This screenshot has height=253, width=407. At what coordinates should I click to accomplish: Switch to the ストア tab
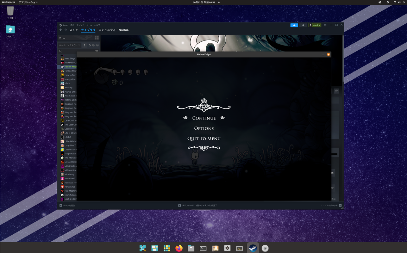[x=73, y=30]
